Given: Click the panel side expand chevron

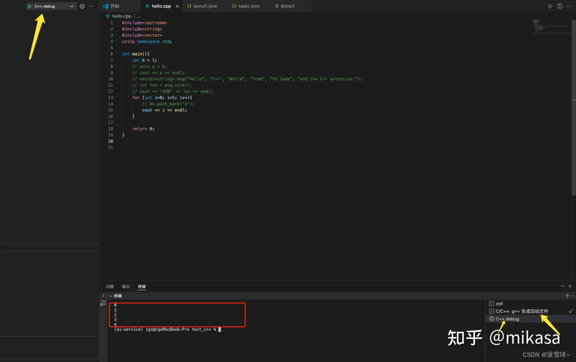Looking at the screenshot, I should coord(103,296).
